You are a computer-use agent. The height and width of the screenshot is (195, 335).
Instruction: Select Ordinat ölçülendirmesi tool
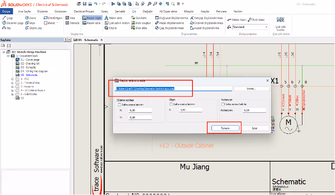[206, 23]
